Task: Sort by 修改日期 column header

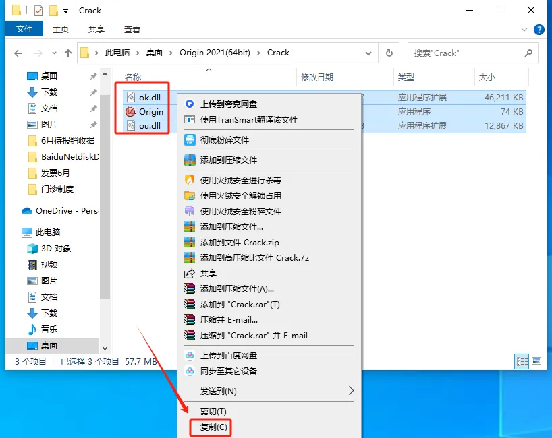Action: click(317, 77)
